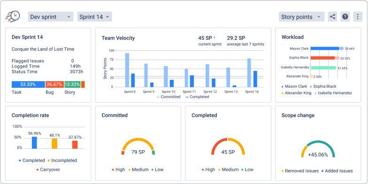Click the +45.06% scope change value
Image resolution: width=368 pixels, height=184 pixels.
[x=318, y=155]
